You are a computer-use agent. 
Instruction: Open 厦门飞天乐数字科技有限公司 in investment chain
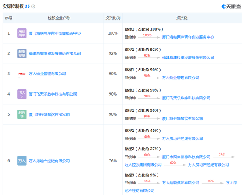186,98
